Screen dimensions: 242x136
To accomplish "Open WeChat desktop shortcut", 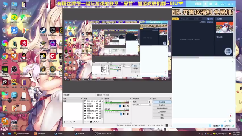I will click(23, 19).
